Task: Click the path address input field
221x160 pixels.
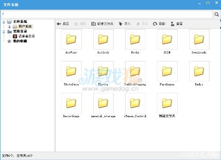Action: pos(107,14)
